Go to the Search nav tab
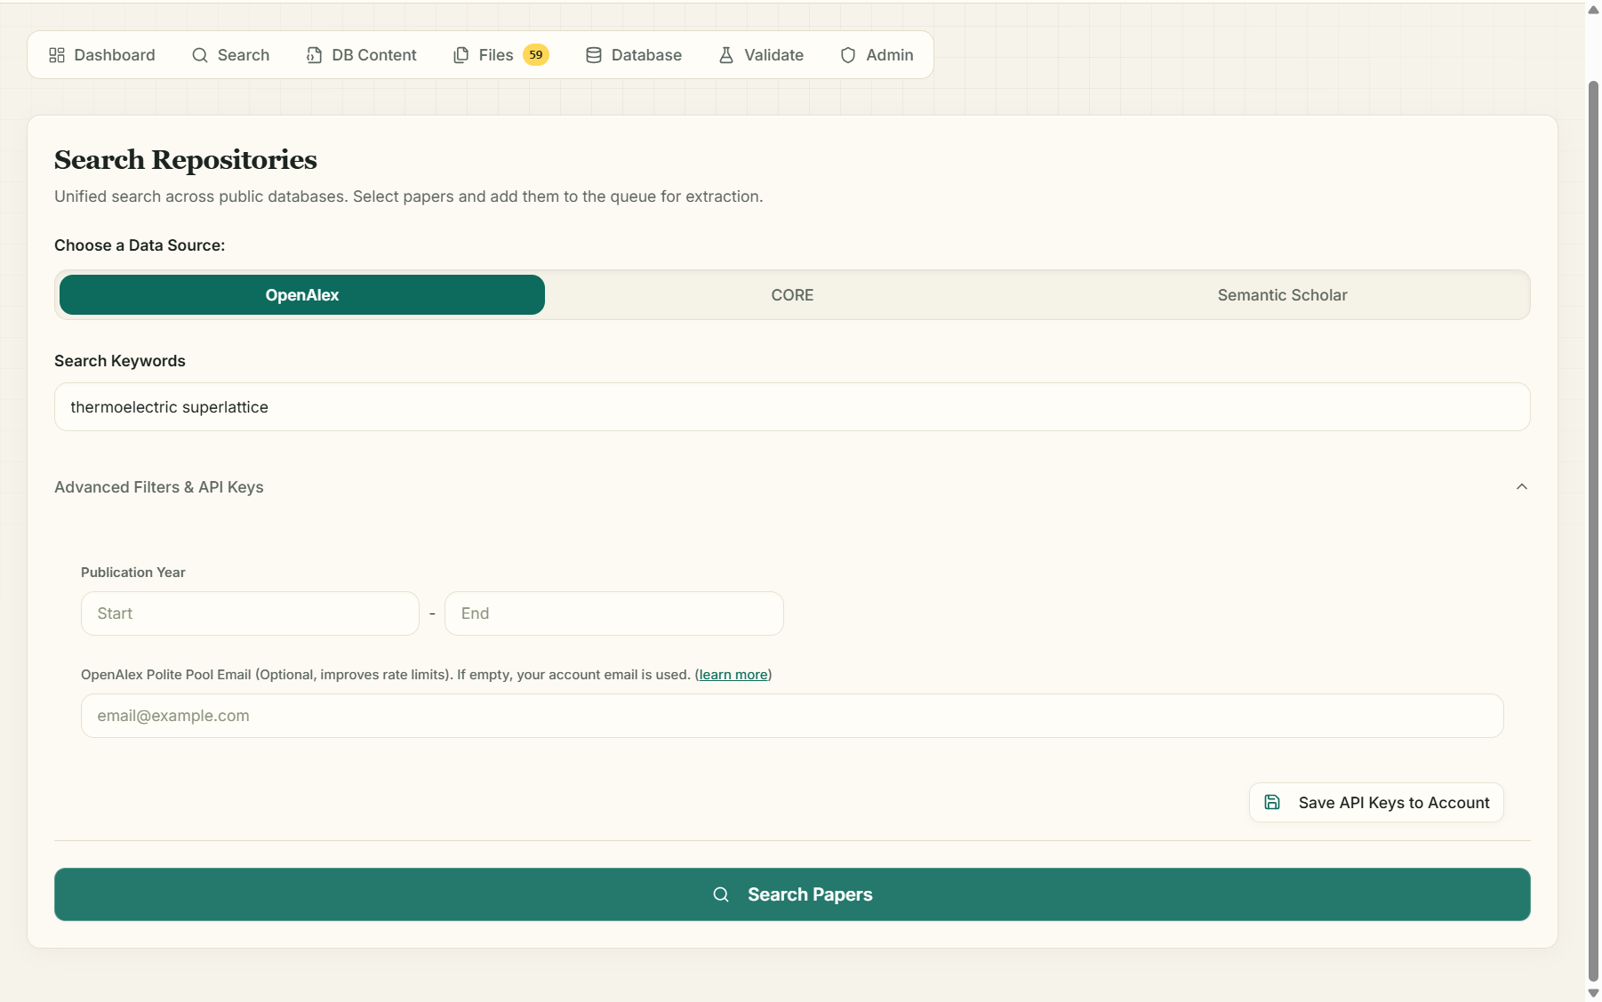 click(x=231, y=55)
